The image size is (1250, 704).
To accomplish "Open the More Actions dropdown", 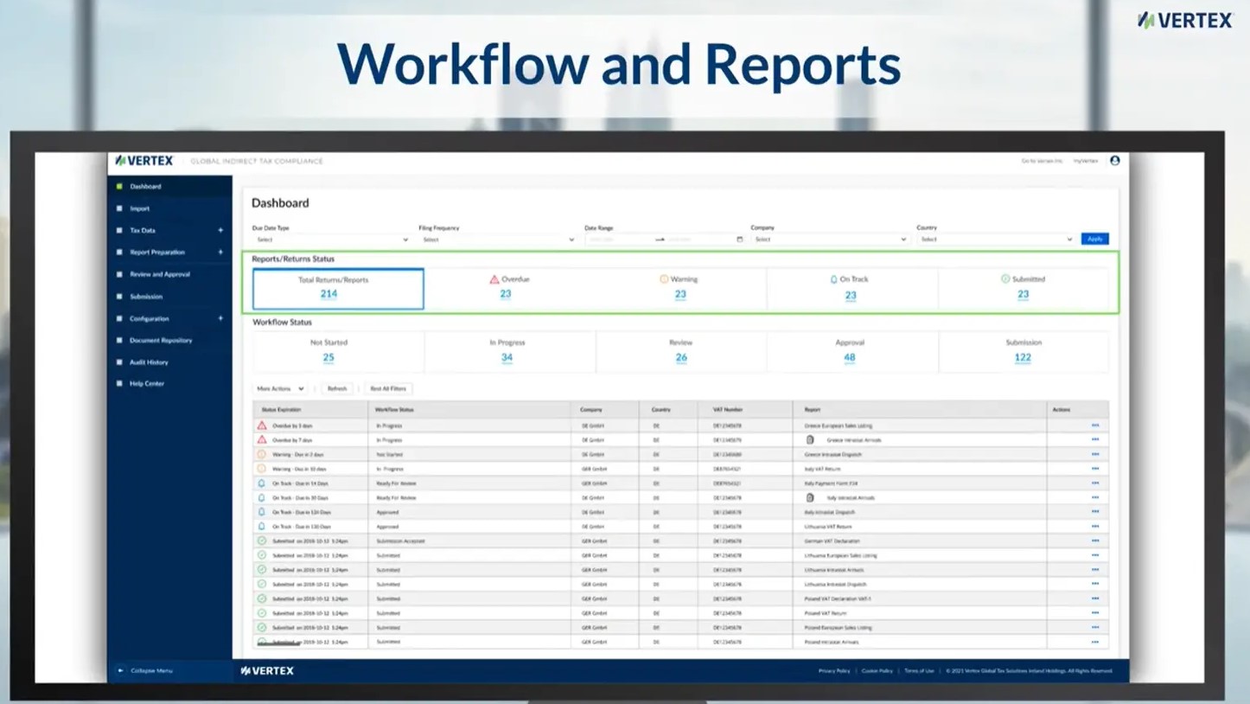I will pyautogui.click(x=279, y=388).
